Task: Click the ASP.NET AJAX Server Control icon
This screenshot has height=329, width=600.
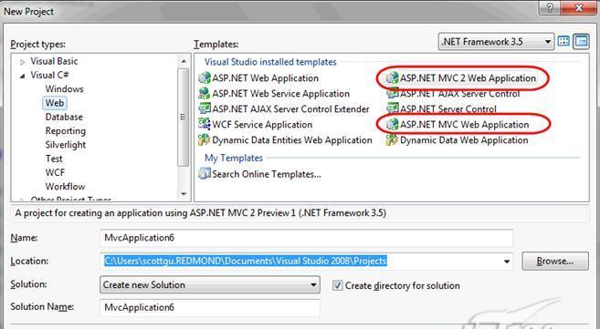Action: point(392,94)
